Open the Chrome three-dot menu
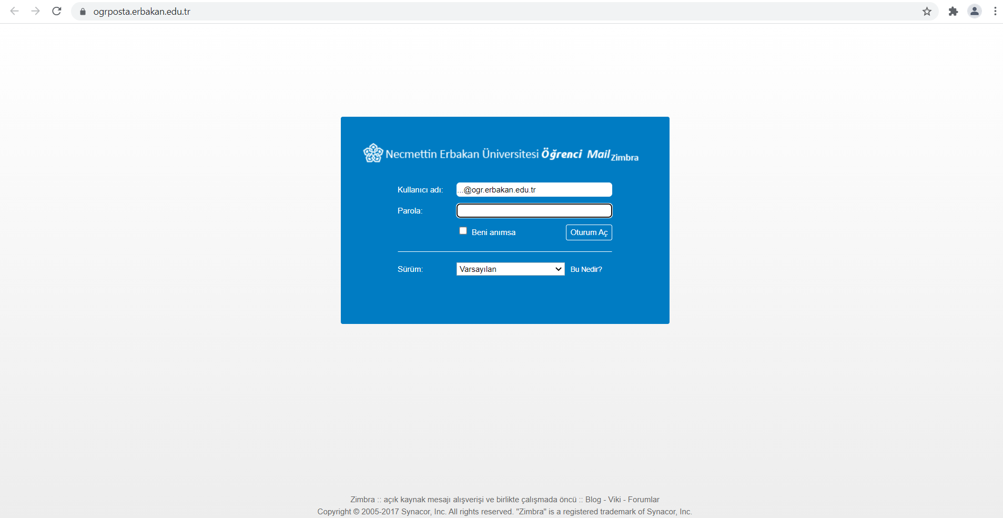 pos(995,11)
